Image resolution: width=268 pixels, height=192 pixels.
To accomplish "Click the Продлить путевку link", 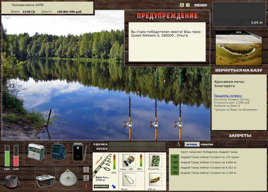I will point(228,95).
